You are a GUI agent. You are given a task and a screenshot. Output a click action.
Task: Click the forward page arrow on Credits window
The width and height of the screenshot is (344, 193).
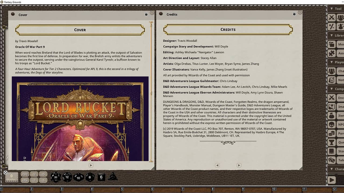[x=239, y=165]
